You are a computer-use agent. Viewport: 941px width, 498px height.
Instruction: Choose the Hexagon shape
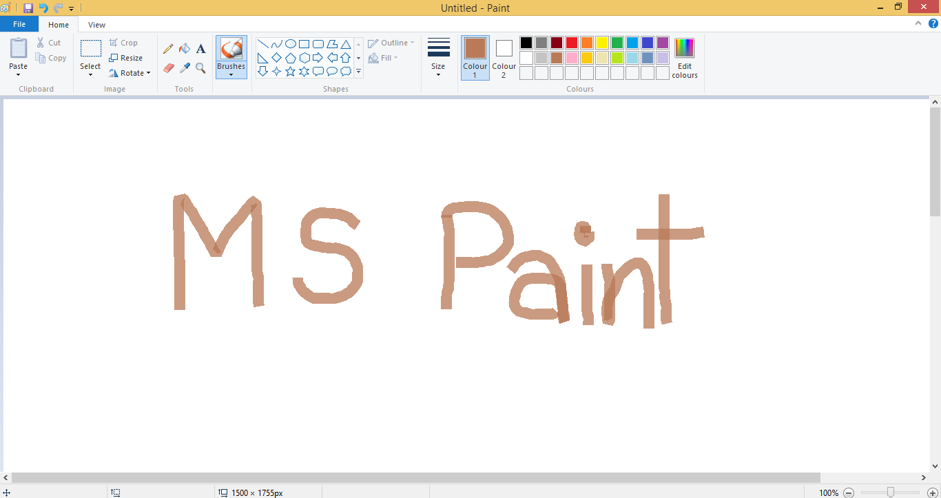click(304, 58)
